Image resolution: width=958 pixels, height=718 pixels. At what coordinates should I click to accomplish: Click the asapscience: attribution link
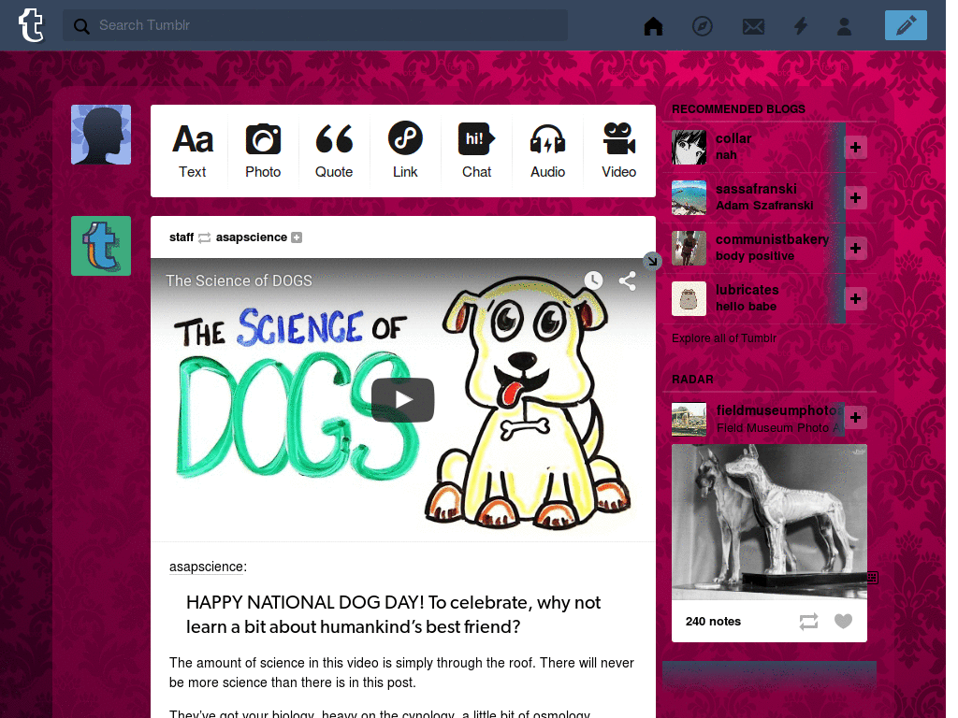208,567
